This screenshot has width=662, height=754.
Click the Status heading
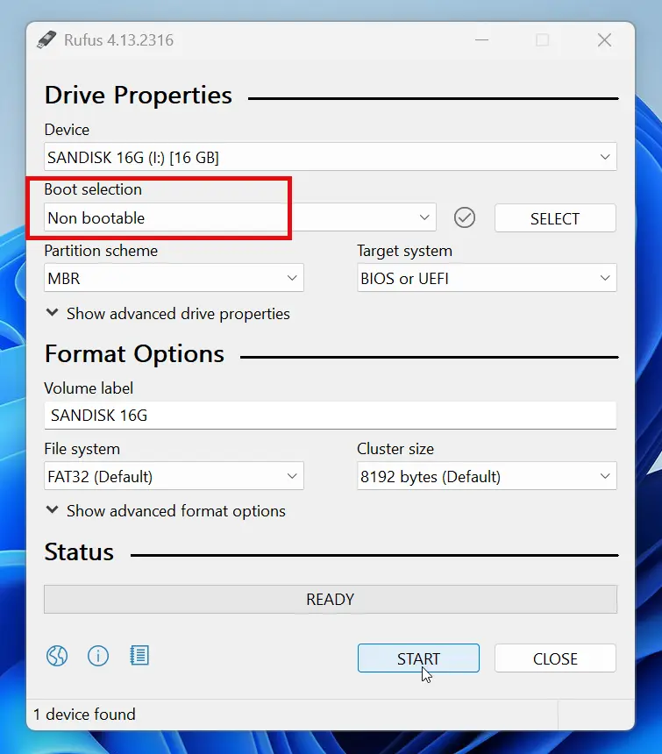click(x=79, y=552)
